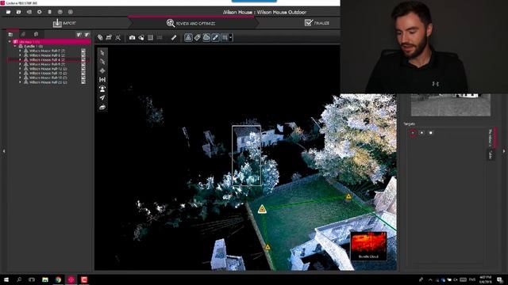Toggle the status icon on Wilson House Full-22 row
The image size is (508, 285).
tap(83, 82)
